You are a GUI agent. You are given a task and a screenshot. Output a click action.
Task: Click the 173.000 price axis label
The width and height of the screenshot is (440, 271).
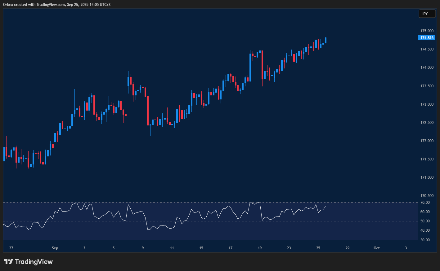pyautogui.click(x=427, y=104)
